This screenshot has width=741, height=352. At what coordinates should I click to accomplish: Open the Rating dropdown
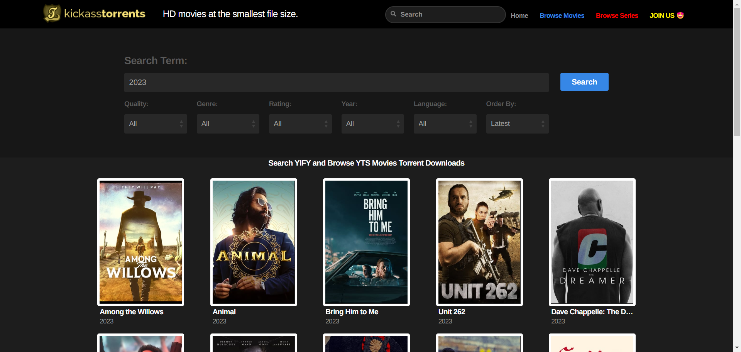point(300,124)
